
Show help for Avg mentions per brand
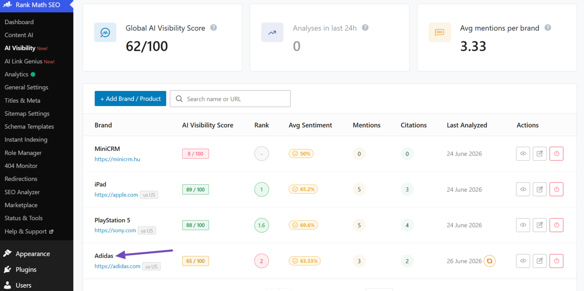point(548,28)
